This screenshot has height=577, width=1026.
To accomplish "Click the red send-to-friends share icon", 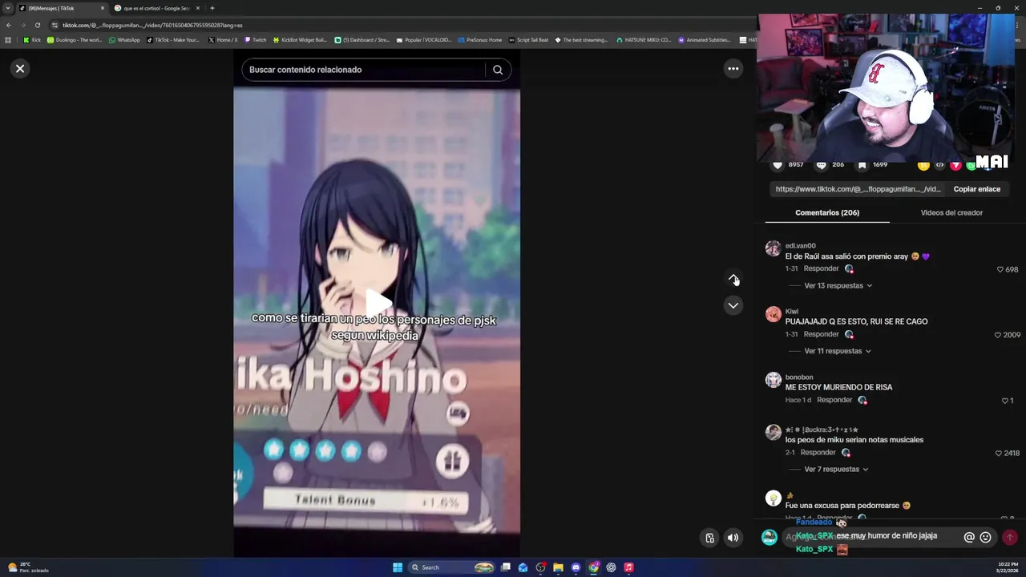I will (x=955, y=165).
